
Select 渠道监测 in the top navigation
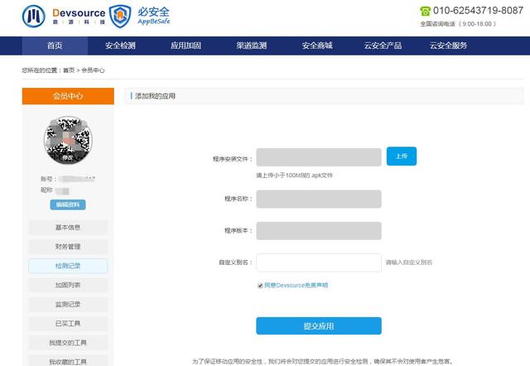(251, 46)
